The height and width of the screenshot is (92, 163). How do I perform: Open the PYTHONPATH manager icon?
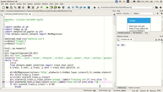42,7
